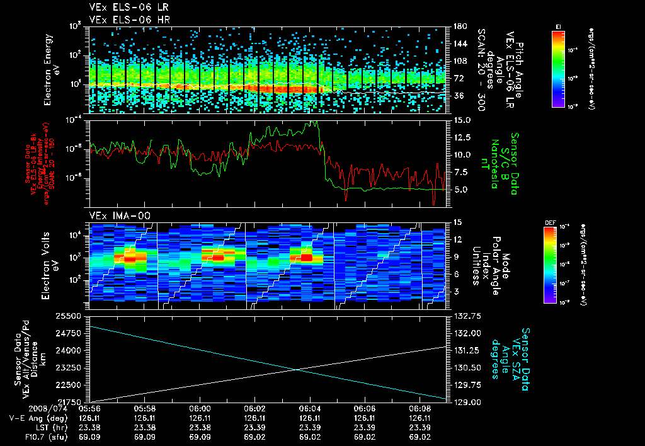
Task: Click the 'Electron Energy eV' axis label
Action: point(52,70)
